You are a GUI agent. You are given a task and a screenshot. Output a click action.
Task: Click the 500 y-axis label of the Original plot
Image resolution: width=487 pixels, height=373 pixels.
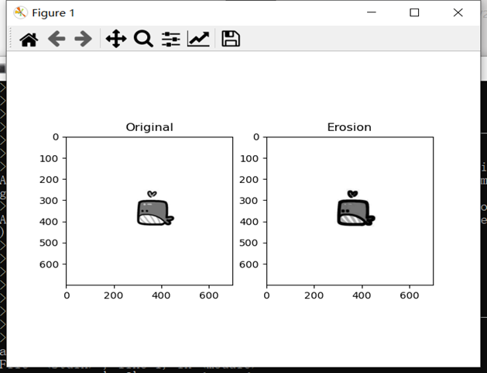tap(49, 243)
